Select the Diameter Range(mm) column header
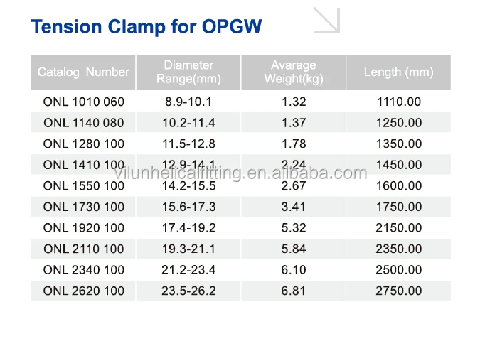The height and width of the screenshot is (346, 480). (x=188, y=72)
